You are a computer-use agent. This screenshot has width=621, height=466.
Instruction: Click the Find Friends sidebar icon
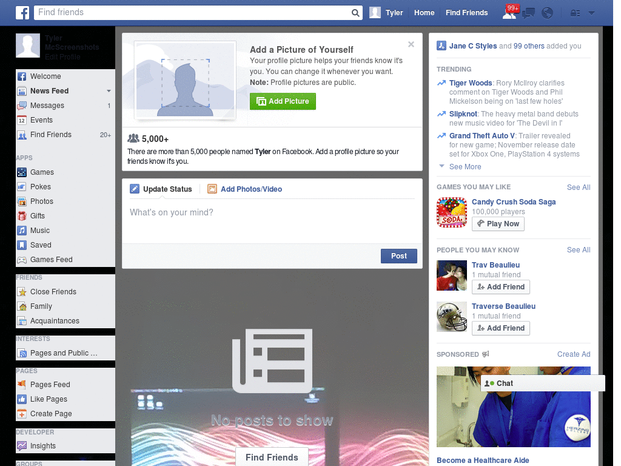click(x=22, y=135)
